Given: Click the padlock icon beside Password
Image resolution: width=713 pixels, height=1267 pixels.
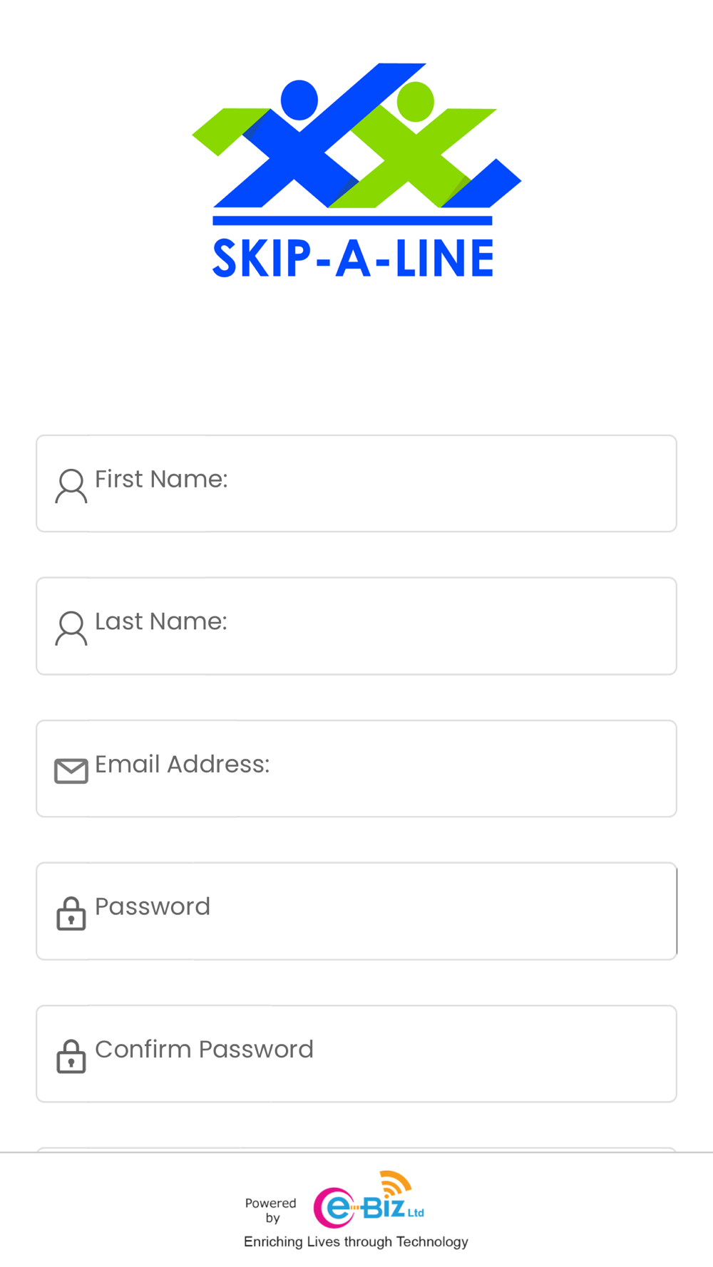Looking at the screenshot, I should pyautogui.click(x=71, y=914).
